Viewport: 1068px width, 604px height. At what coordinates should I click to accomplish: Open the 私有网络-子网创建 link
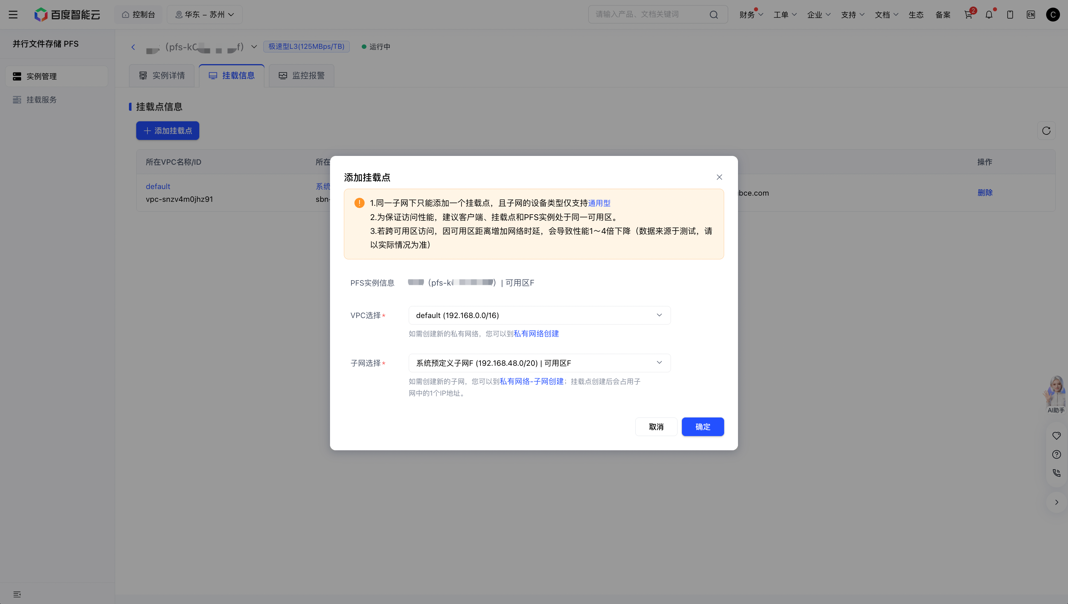click(531, 381)
